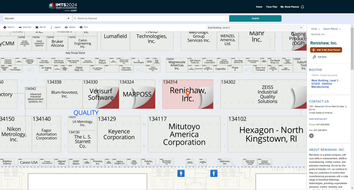Click the QUALITY section label
Viewport: 354px width, 190px height.
coord(86,113)
